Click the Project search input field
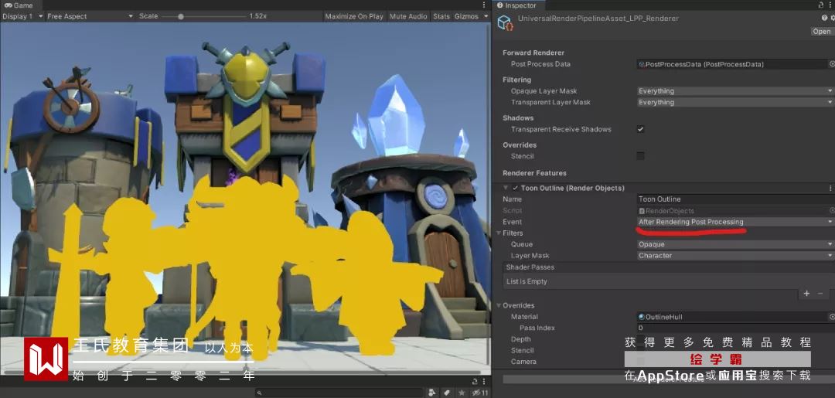 point(338,393)
